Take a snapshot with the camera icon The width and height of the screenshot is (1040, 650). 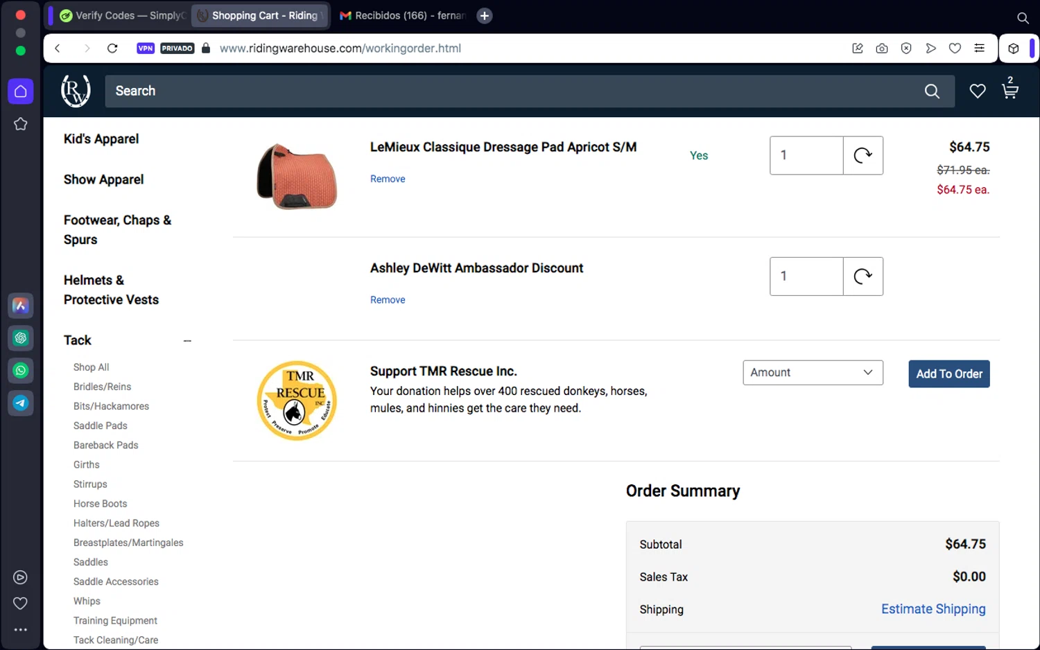click(x=882, y=49)
